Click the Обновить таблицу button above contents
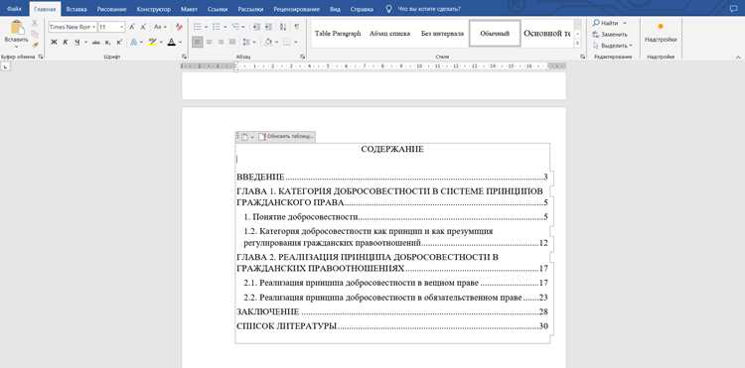745x368 pixels. [x=286, y=137]
